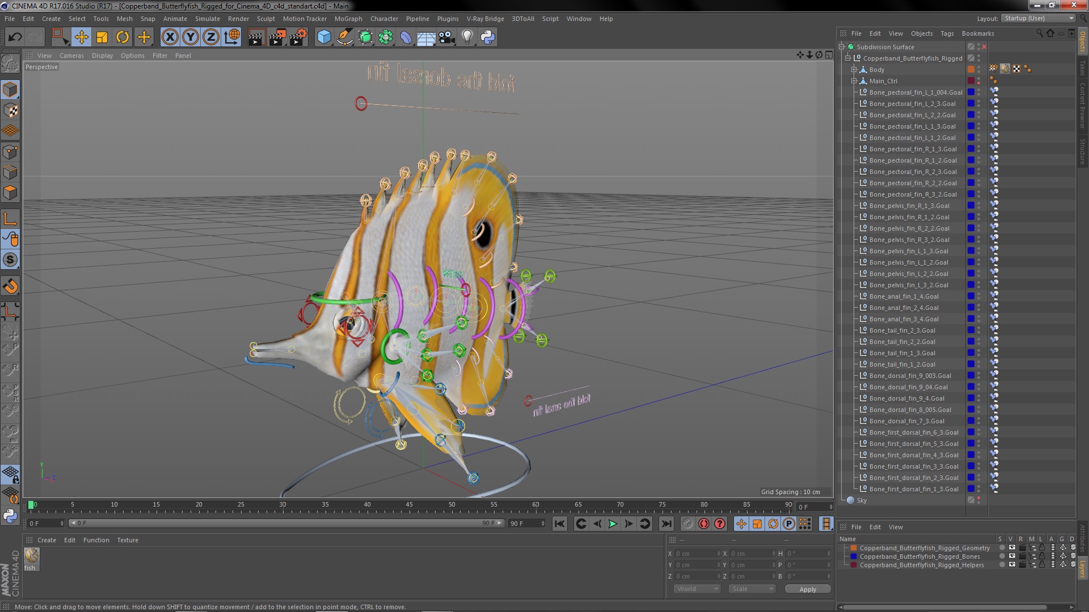1089x612 pixels.
Task: Open the Scale mode dropdown
Action: click(752, 589)
